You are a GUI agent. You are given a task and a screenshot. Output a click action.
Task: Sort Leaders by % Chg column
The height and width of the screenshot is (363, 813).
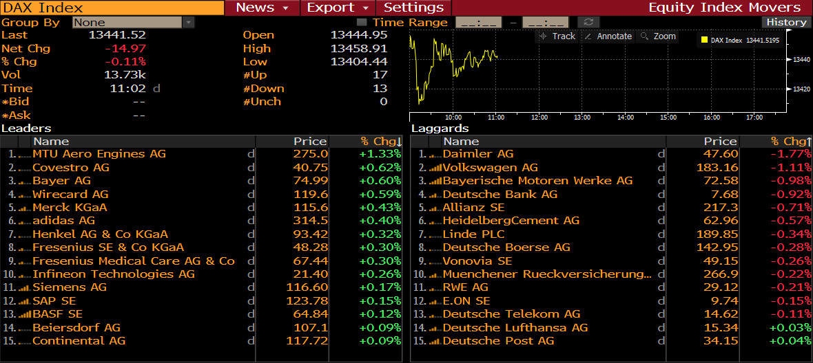pos(381,141)
